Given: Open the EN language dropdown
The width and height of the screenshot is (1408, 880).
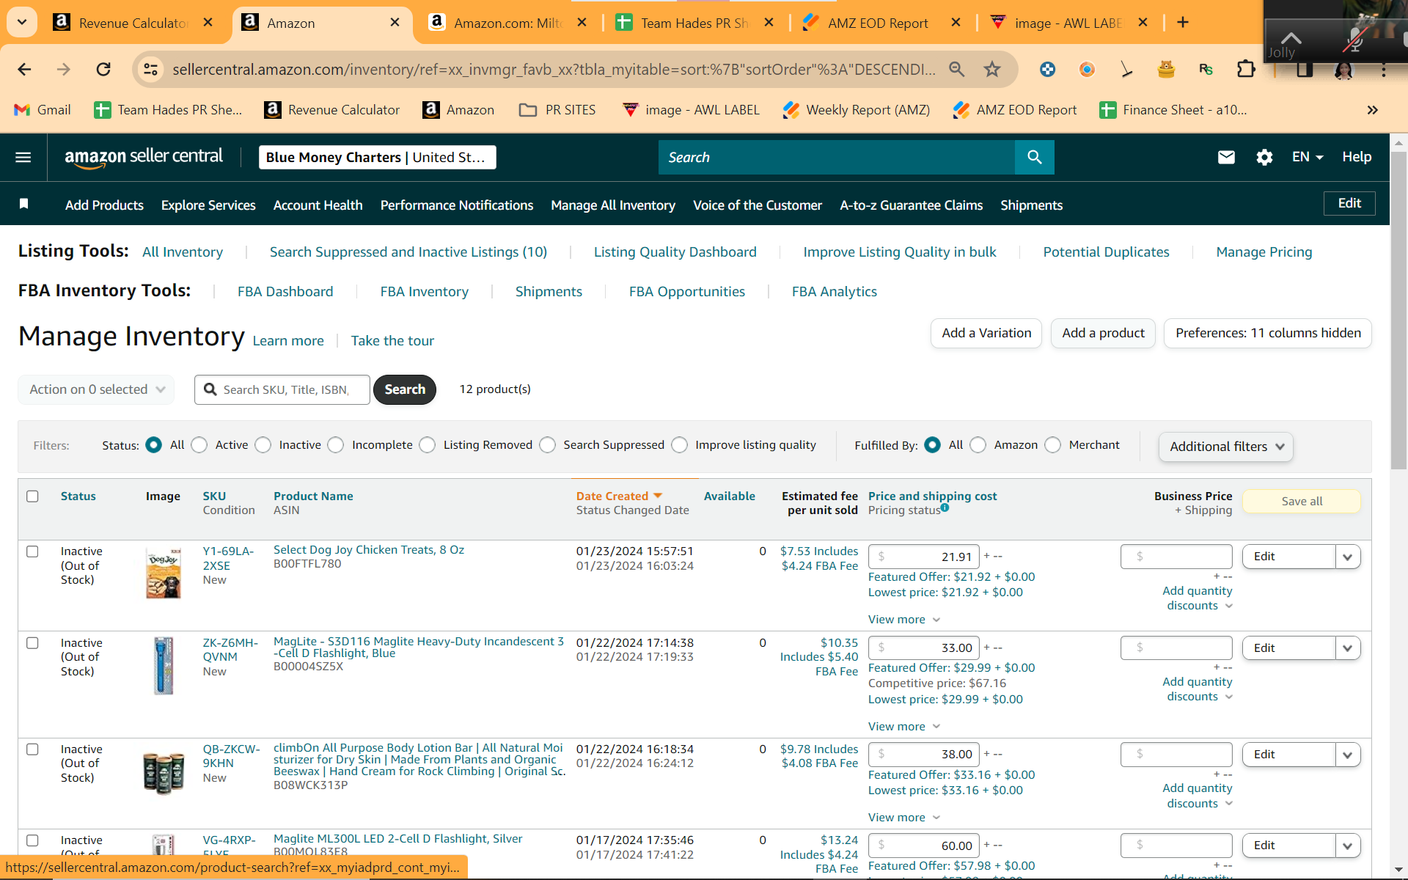Looking at the screenshot, I should [x=1308, y=157].
